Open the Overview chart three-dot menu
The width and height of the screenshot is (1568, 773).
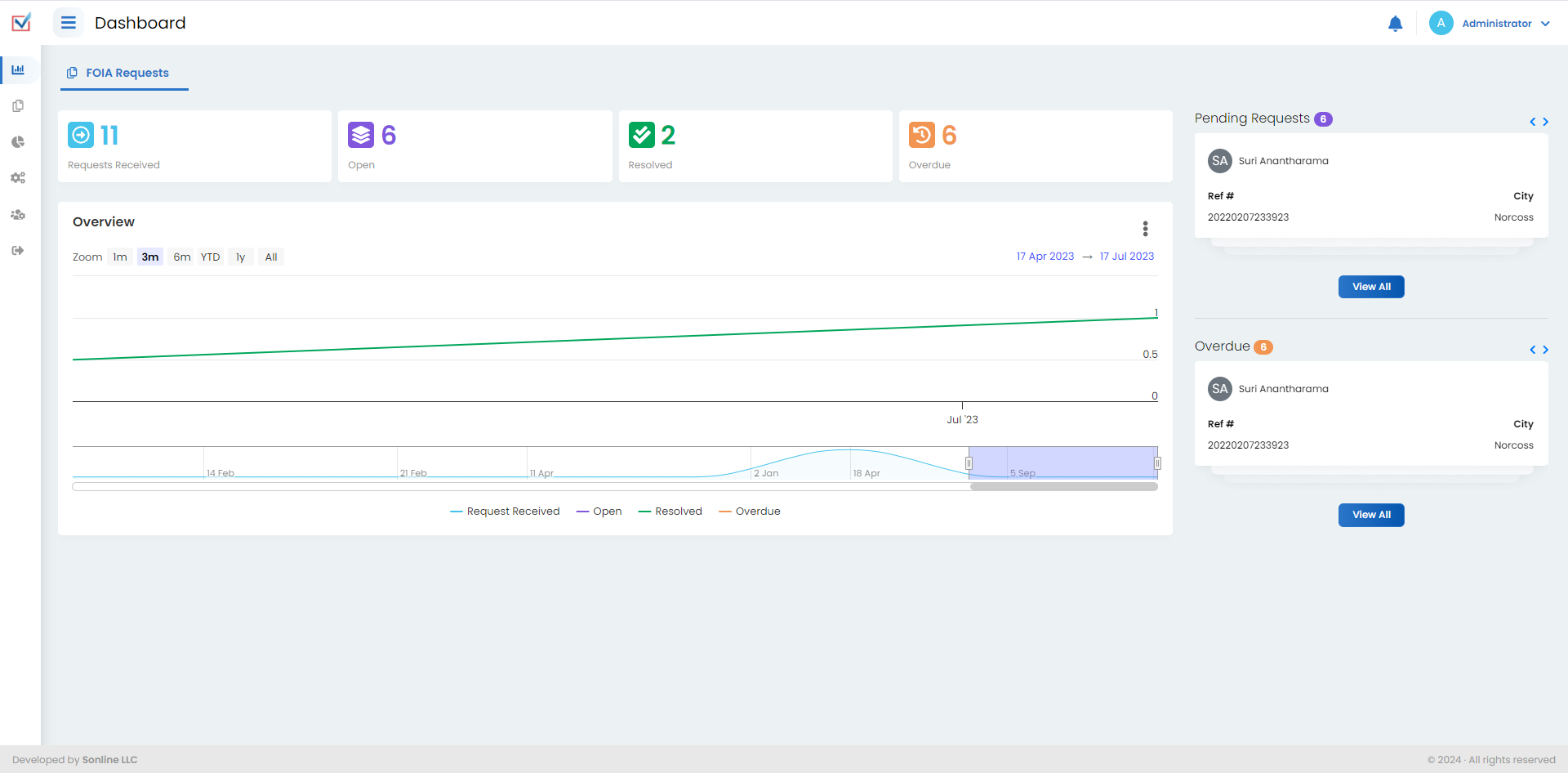tap(1145, 229)
